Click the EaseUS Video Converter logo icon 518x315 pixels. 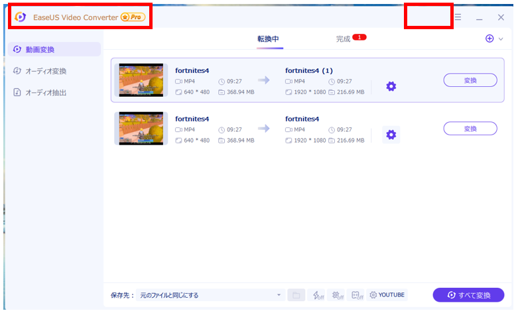tap(20, 17)
